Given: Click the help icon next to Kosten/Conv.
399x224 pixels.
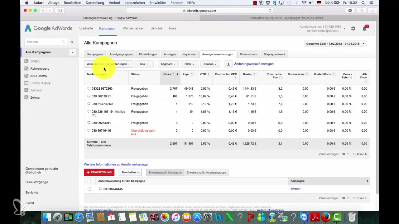Looking at the screenshot, I should click(x=334, y=74).
